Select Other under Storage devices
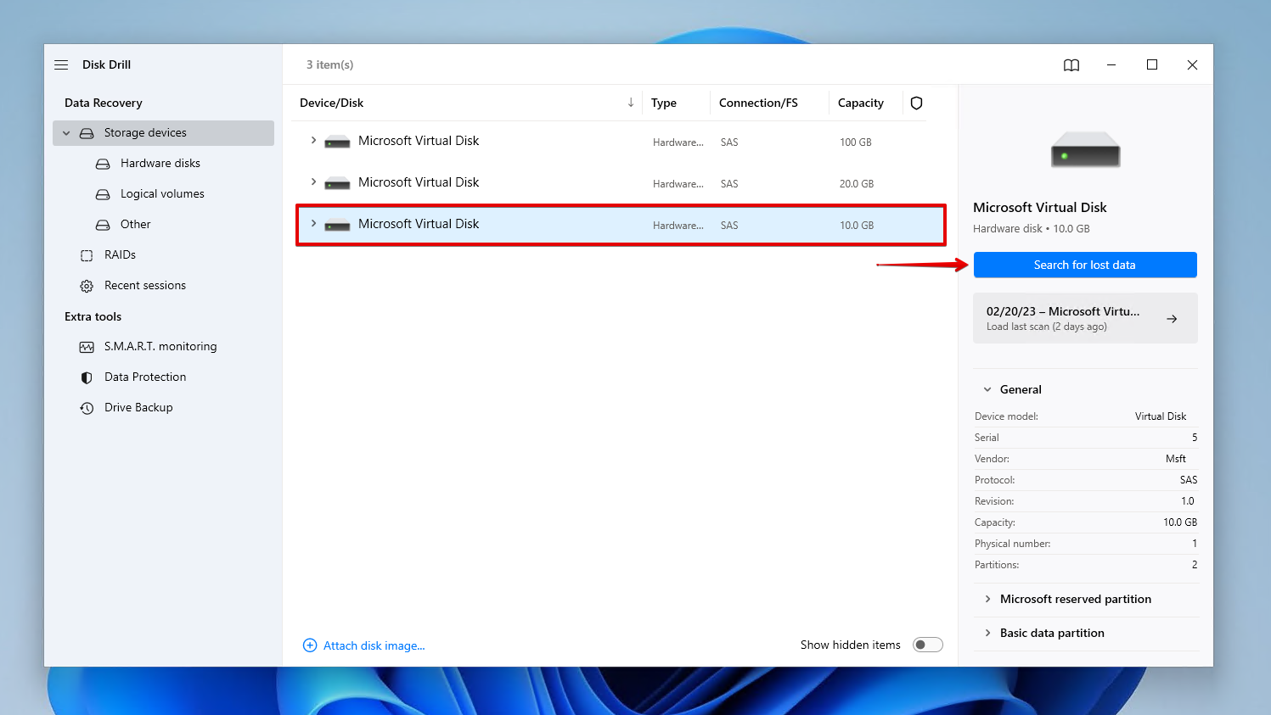 coord(135,224)
